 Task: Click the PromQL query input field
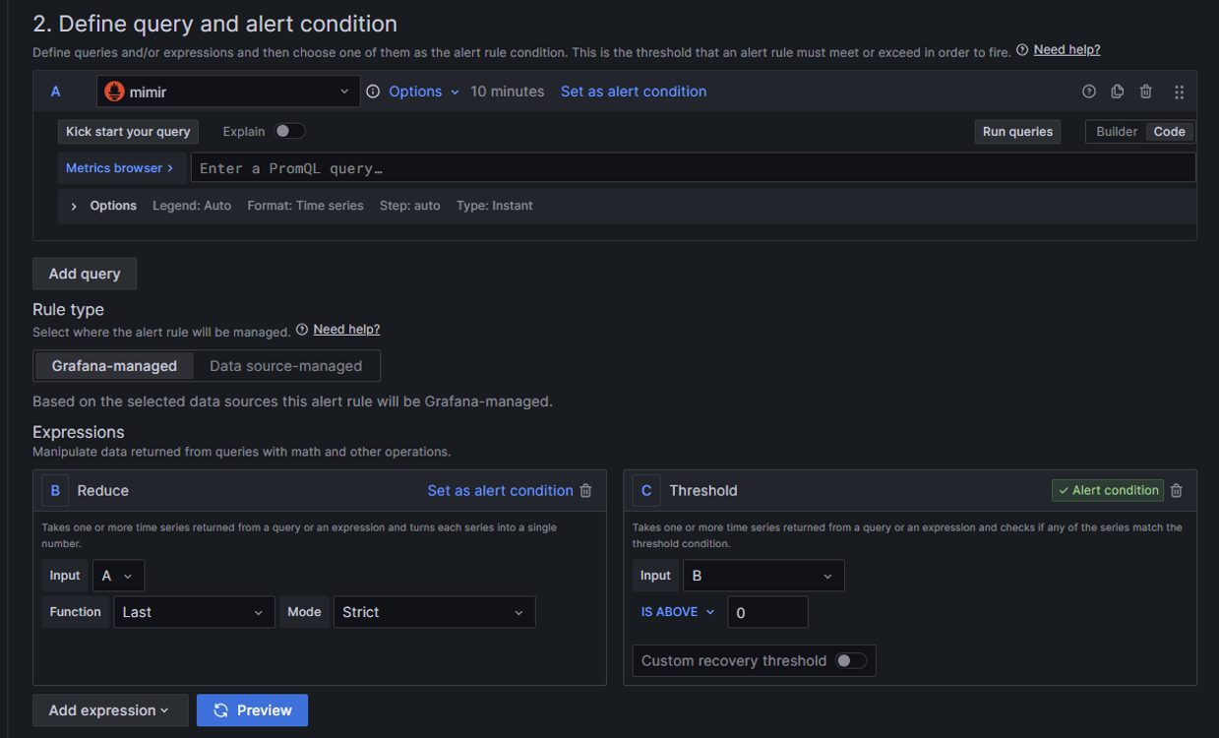(x=693, y=168)
